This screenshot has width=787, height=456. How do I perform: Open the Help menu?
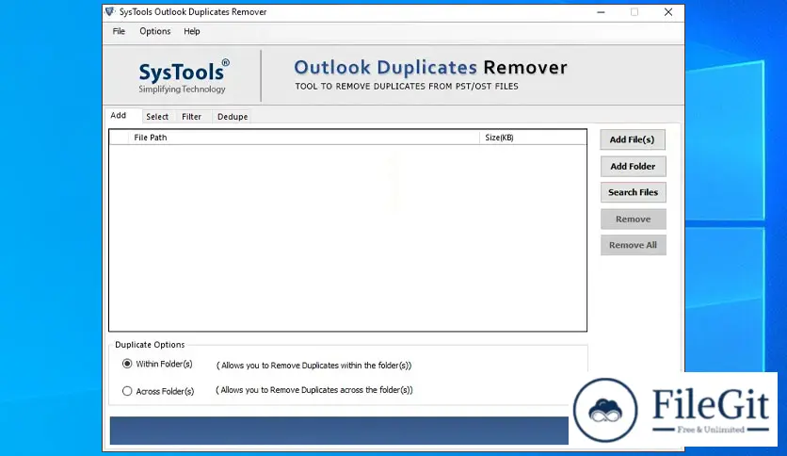[x=192, y=31]
